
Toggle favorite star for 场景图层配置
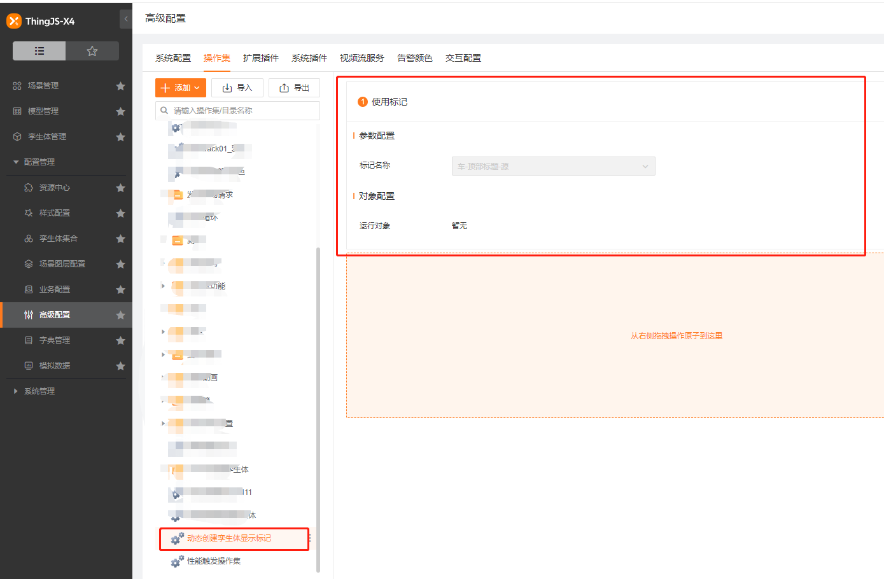(x=120, y=264)
